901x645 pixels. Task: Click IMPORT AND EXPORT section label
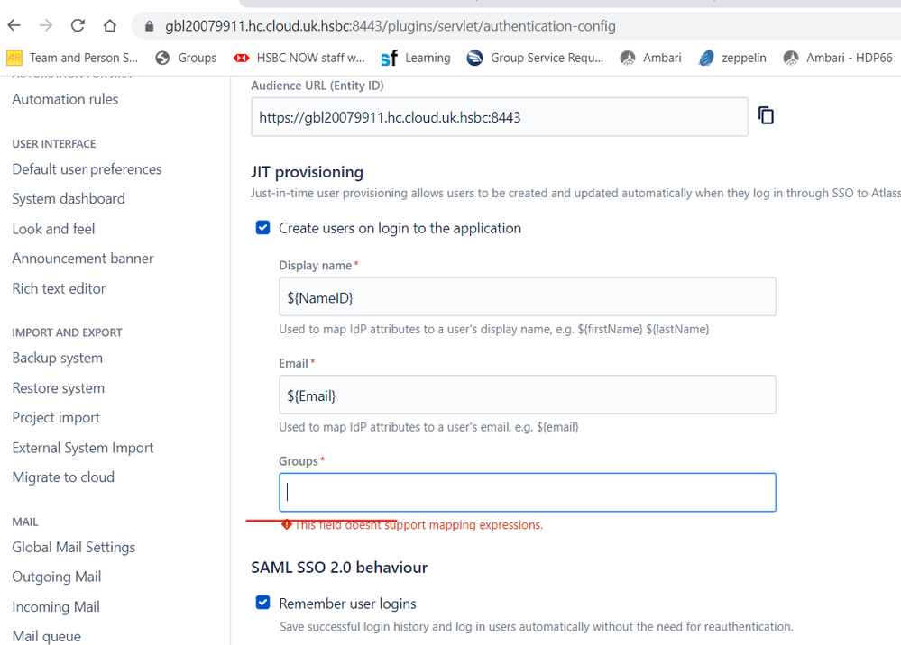pos(68,332)
